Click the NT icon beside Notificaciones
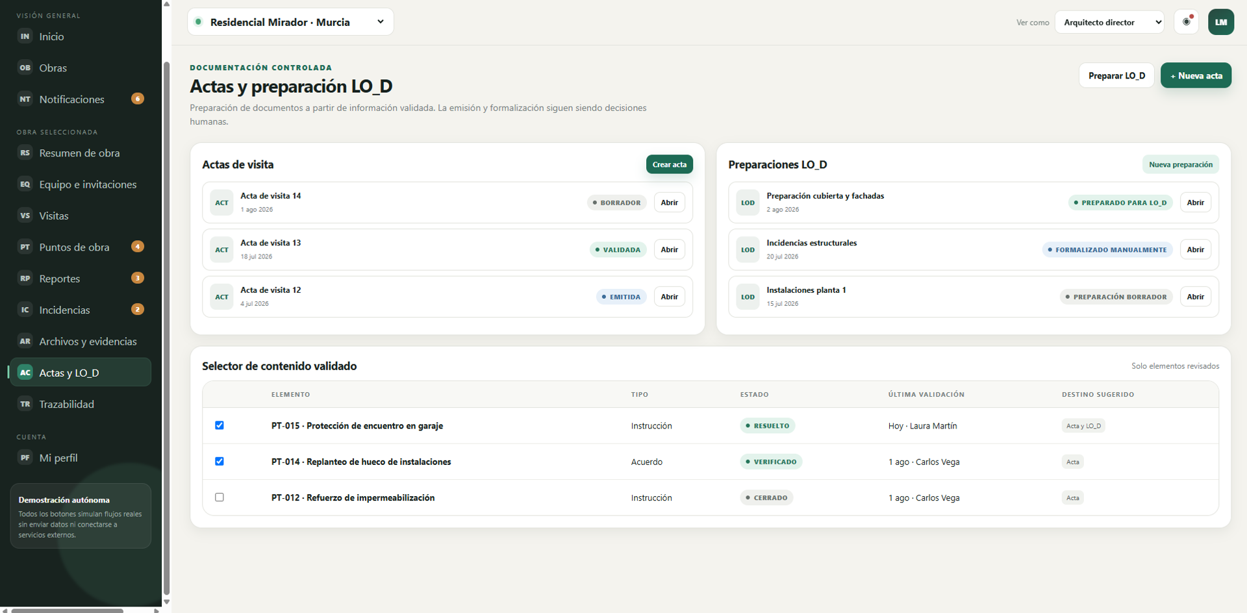The height and width of the screenshot is (613, 1247). pos(25,99)
